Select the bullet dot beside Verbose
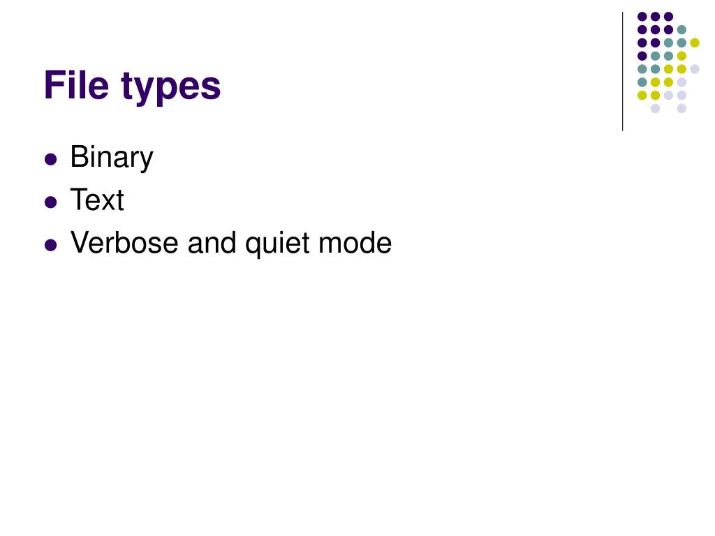Screen dimensions: 715x536 (50, 245)
